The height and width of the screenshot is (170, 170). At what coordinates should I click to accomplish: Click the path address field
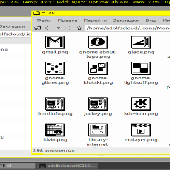coord(127,28)
